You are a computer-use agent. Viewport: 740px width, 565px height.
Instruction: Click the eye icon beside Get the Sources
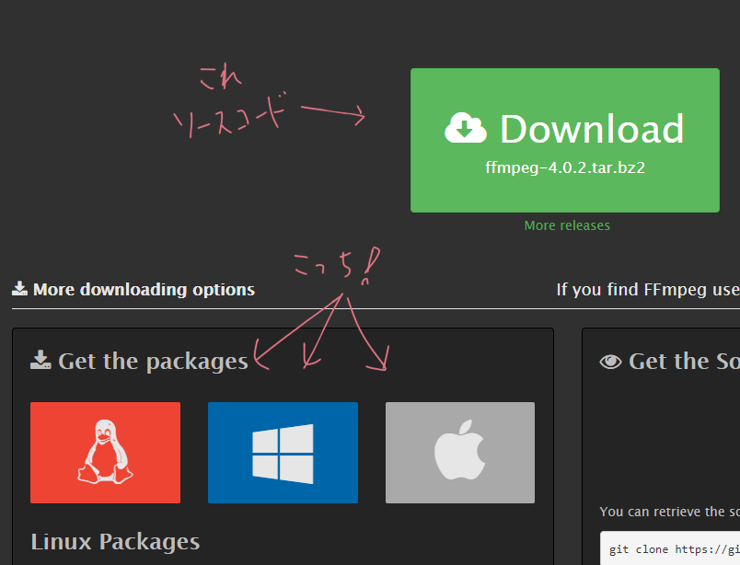(611, 362)
